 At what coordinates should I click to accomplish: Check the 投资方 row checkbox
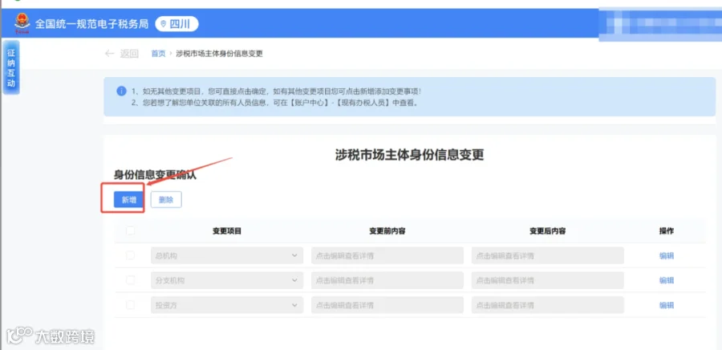[x=130, y=305]
